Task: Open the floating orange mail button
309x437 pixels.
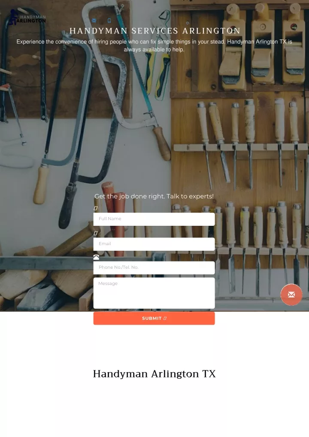Action: (x=291, y=294)
